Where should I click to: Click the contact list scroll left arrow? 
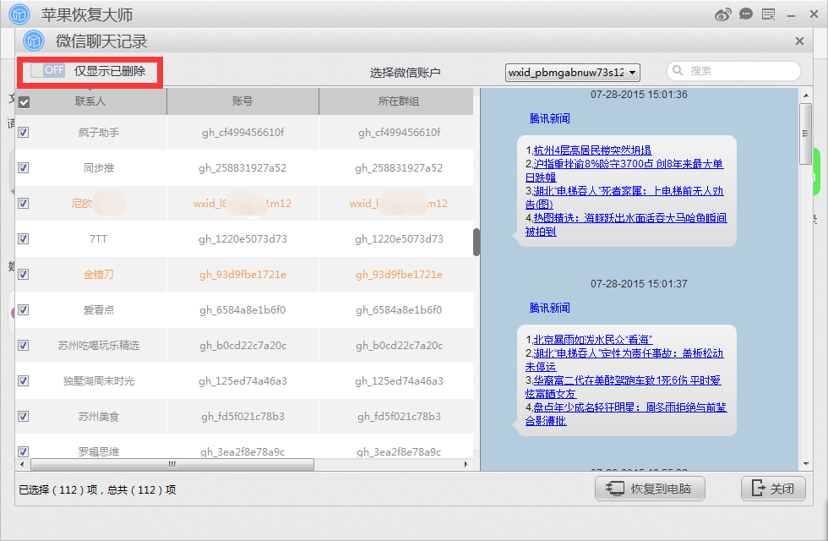click(x=22, y=464)
